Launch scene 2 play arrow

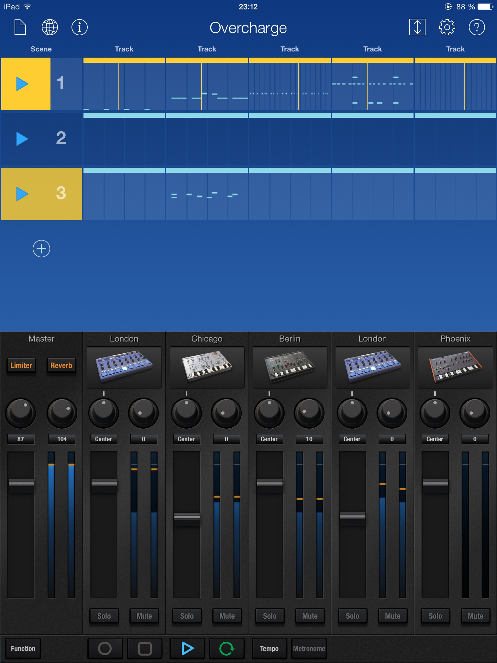[22, 139]
